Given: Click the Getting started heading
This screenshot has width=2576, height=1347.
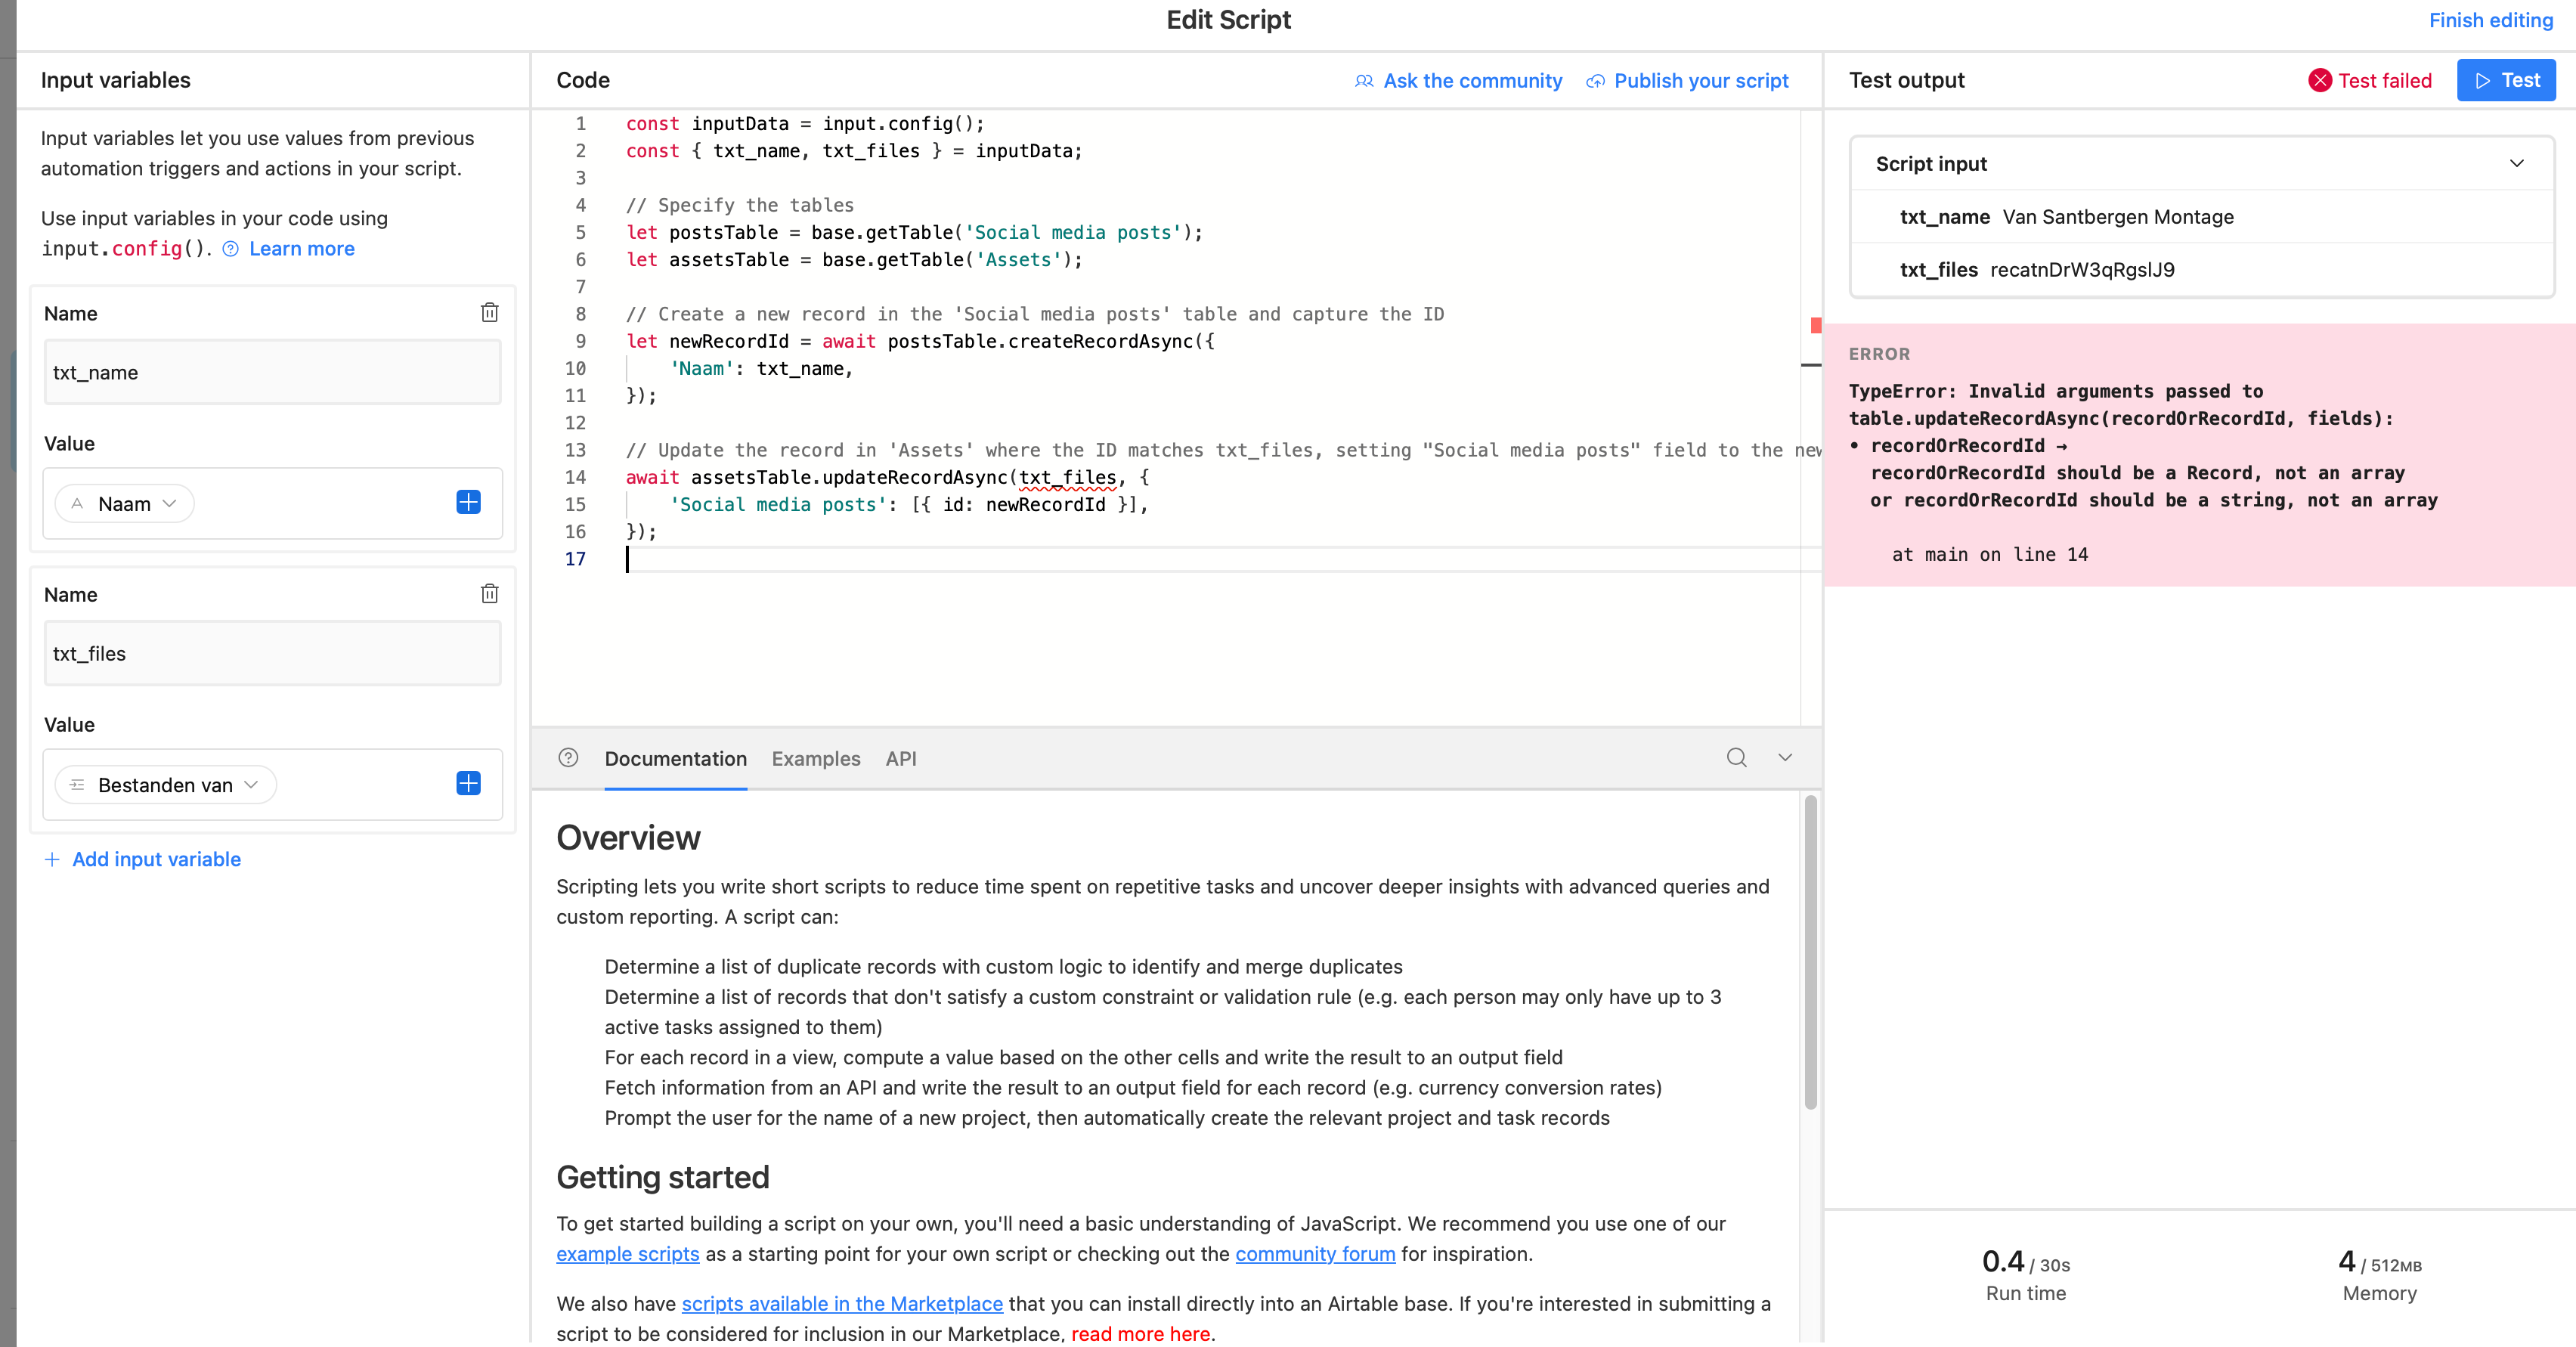Looking at the screenshot, I should 662,1177.
